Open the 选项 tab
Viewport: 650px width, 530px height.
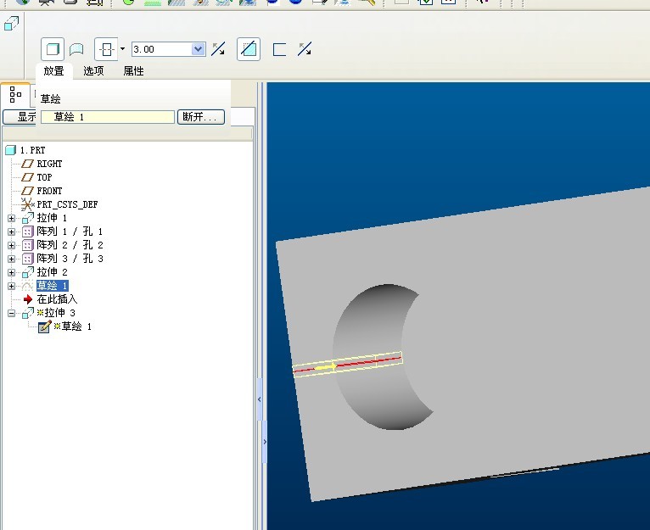(93, 71)
